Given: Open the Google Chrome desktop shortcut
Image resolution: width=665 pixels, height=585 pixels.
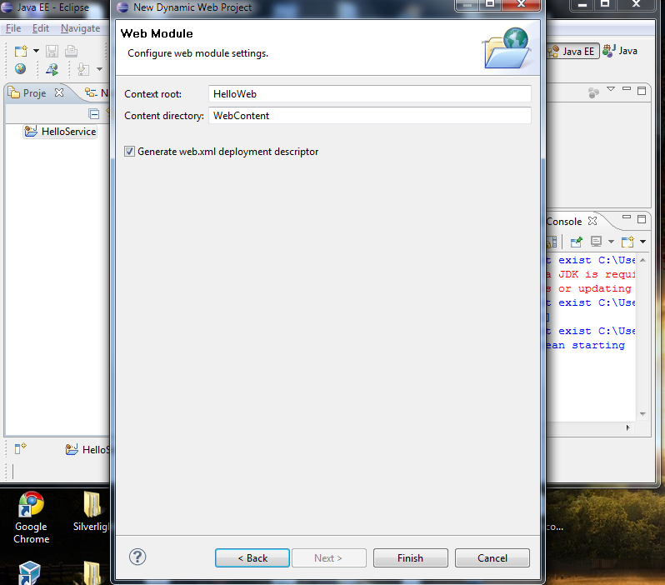Looking at the screenshot, I should (31, 518).
